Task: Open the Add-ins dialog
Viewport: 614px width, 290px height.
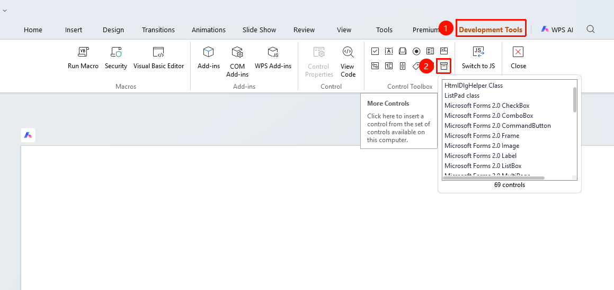Action: tap(209, 59)
